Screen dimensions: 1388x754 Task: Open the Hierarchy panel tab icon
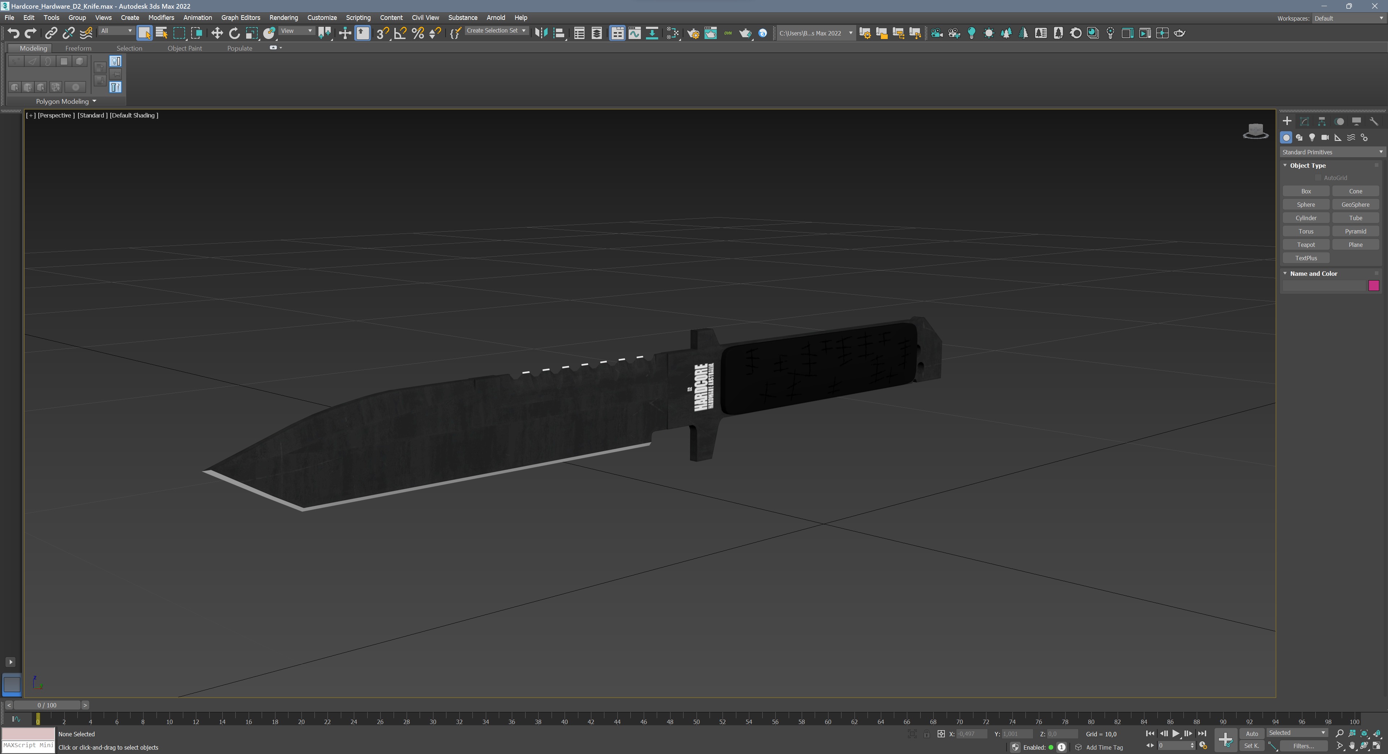click(x=1322, y=121)
